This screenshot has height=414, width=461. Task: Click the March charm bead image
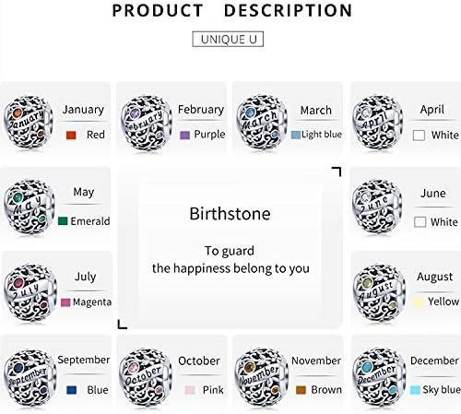point(262,123)
